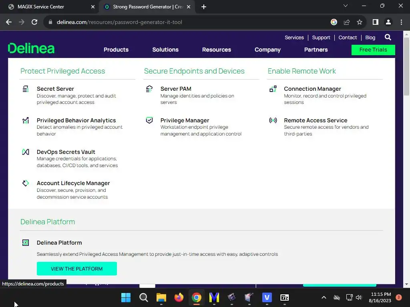Click the Free Trials button
Image resolution: width=410 pixels, height=307 pixels.
373,50
